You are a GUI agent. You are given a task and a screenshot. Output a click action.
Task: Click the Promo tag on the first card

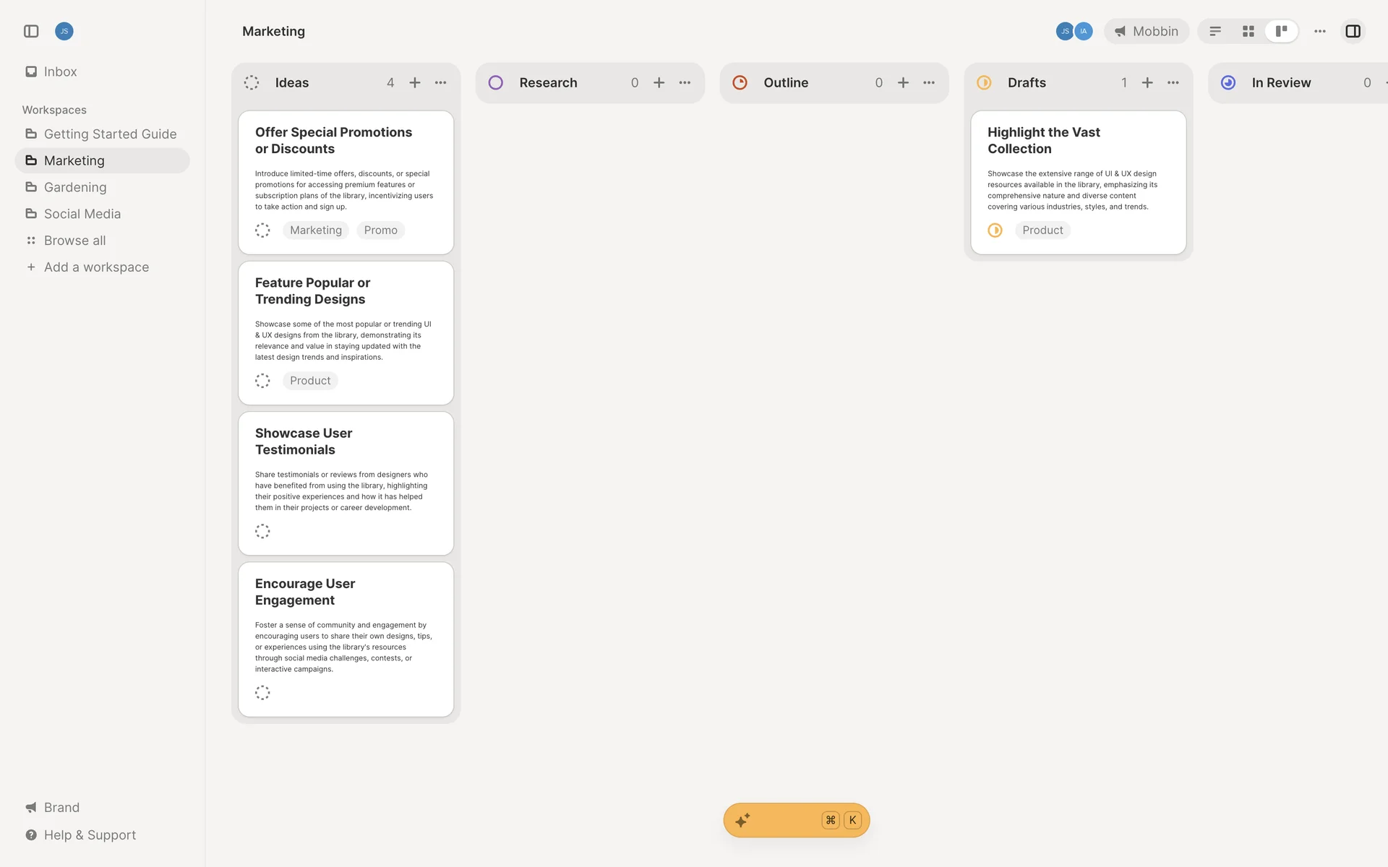(380, 230)
